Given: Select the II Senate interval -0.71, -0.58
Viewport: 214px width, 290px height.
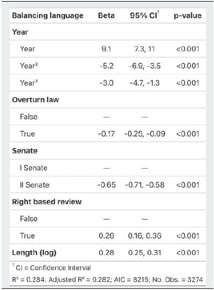Looking at the screenshot, I should pyautogui.click(x=144, y=185).
